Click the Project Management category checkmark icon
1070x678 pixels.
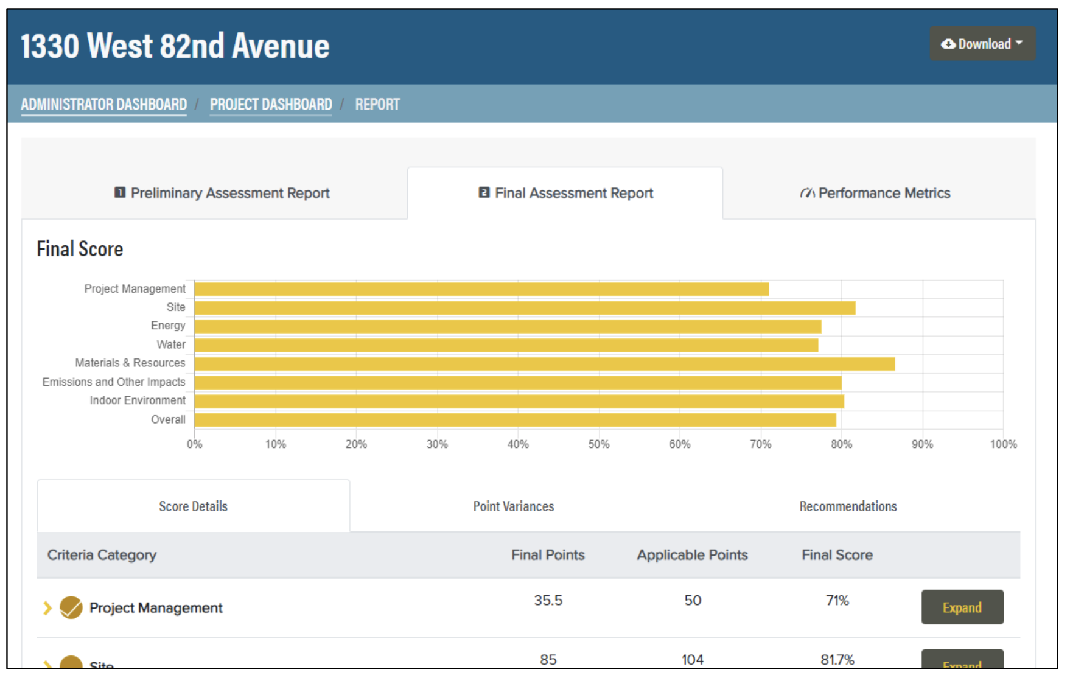[71, 608]
